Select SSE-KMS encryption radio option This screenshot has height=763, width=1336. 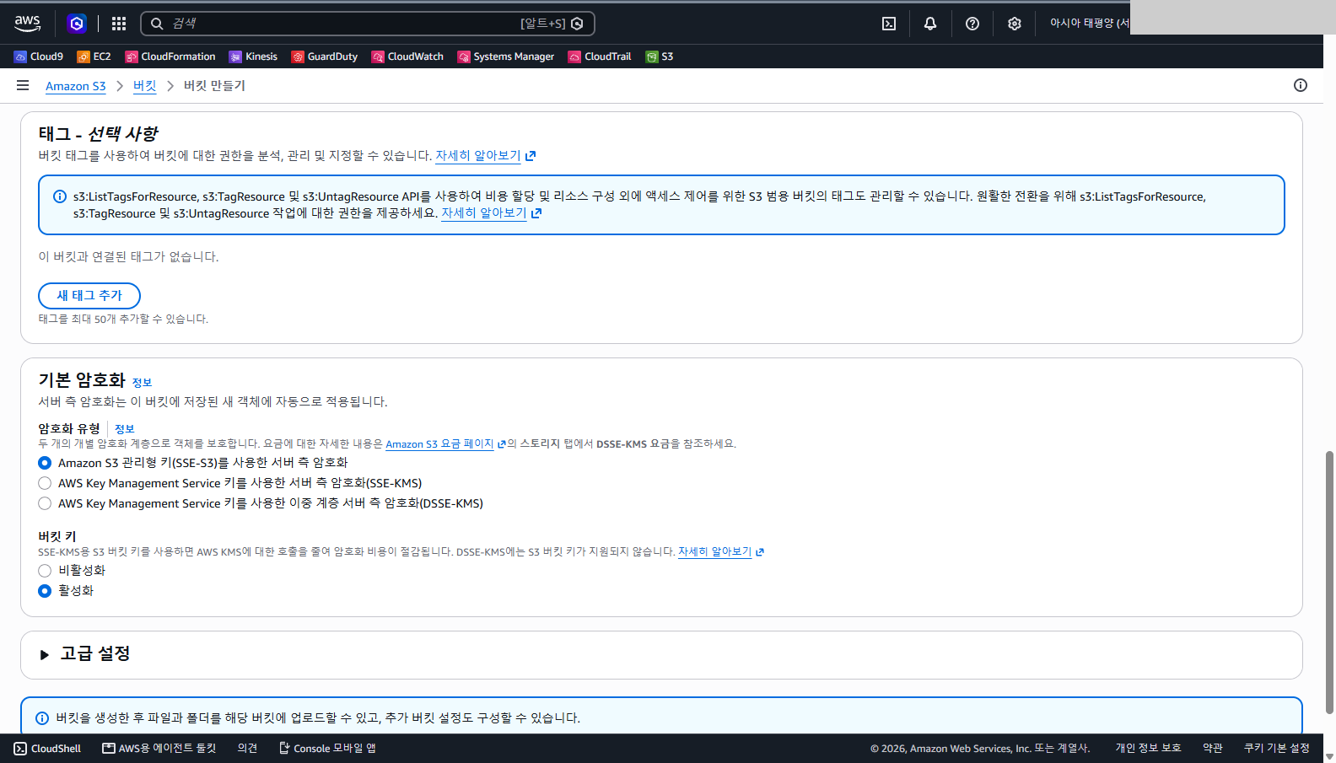pyautogui.click(x=45, y=483)
